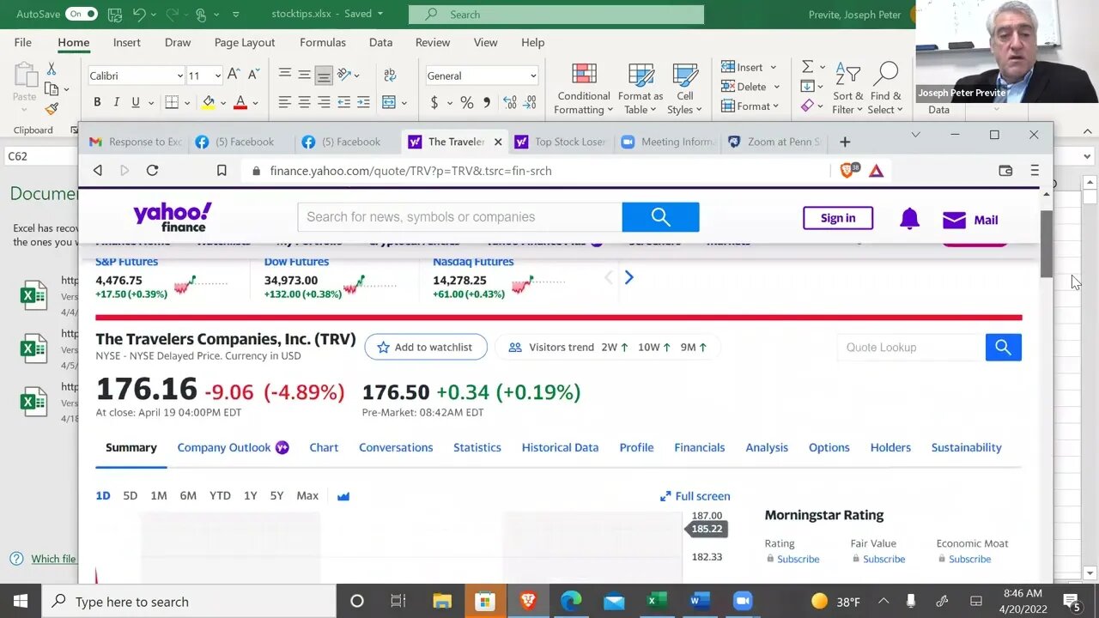Image resolution: width=1099 pixels, height=618 pixels.
Task: Switch to Page Layout ribbon tab
Action: click(245, 42)
